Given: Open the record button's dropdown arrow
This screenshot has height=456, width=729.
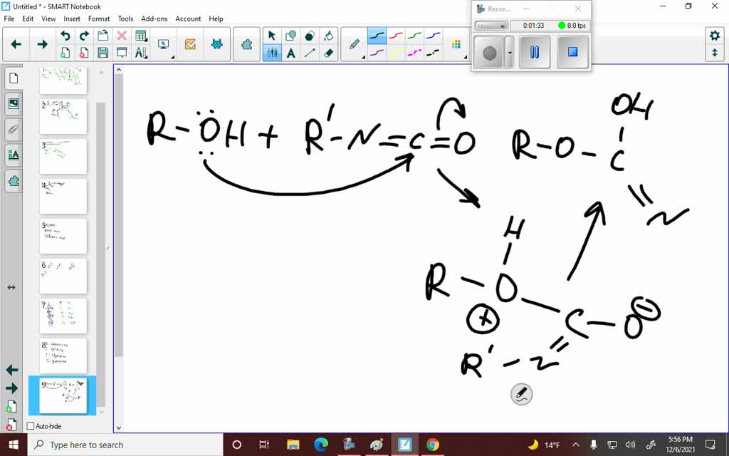Looking at the screenshot, I should [x=509, y=52].
